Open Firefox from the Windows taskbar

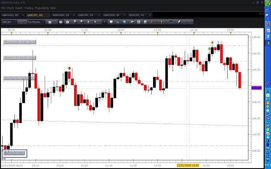pyautogui.click(x=268, y=24)
